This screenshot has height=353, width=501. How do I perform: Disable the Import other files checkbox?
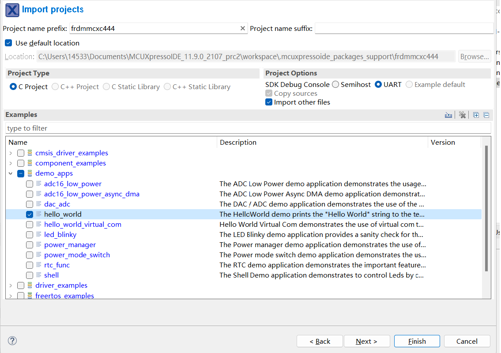[269, 102]
